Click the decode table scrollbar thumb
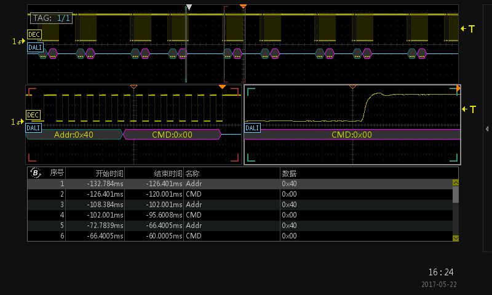 click(456, 194)
